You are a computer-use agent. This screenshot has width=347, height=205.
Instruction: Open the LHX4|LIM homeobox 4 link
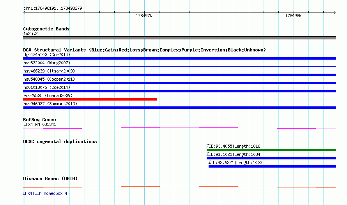click(45, 193)
